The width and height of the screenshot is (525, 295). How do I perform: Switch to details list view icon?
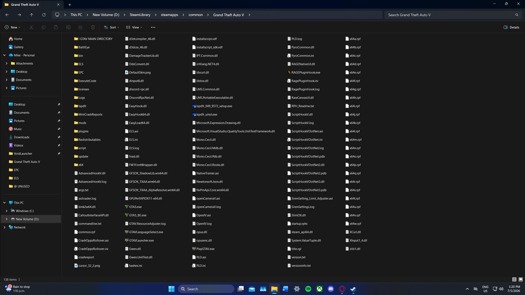514,279
